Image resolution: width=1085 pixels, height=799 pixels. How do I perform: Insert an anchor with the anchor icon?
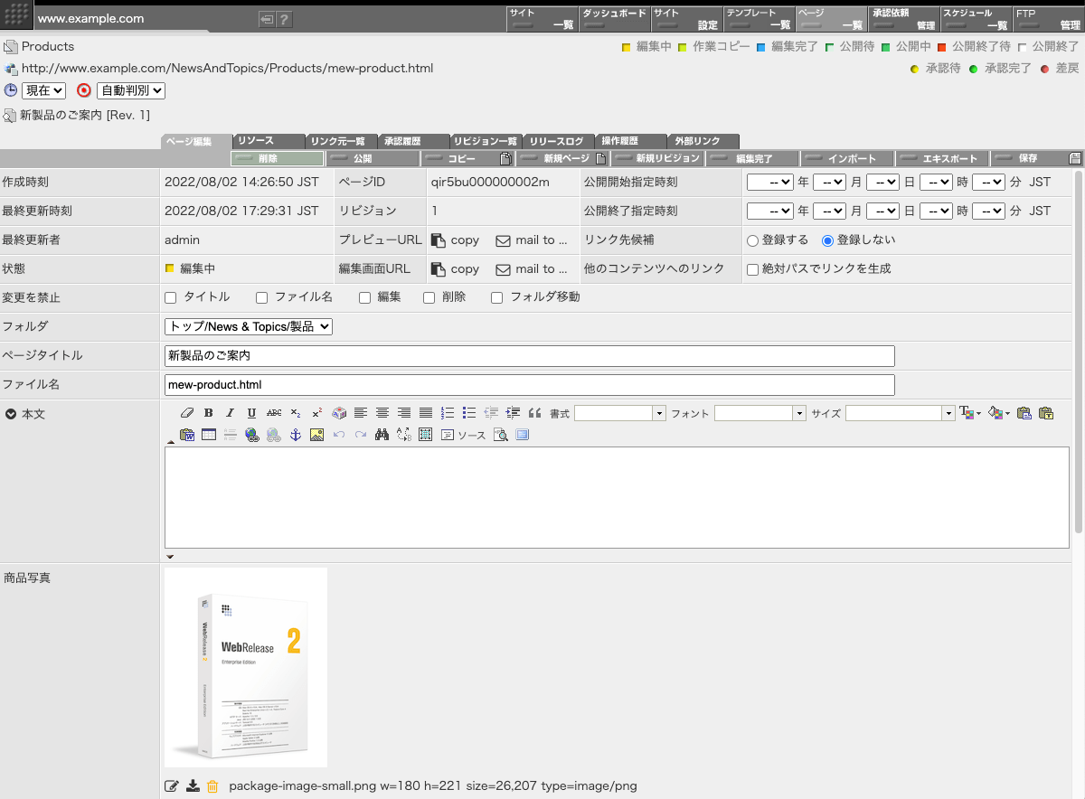click(x=295, y=435)
